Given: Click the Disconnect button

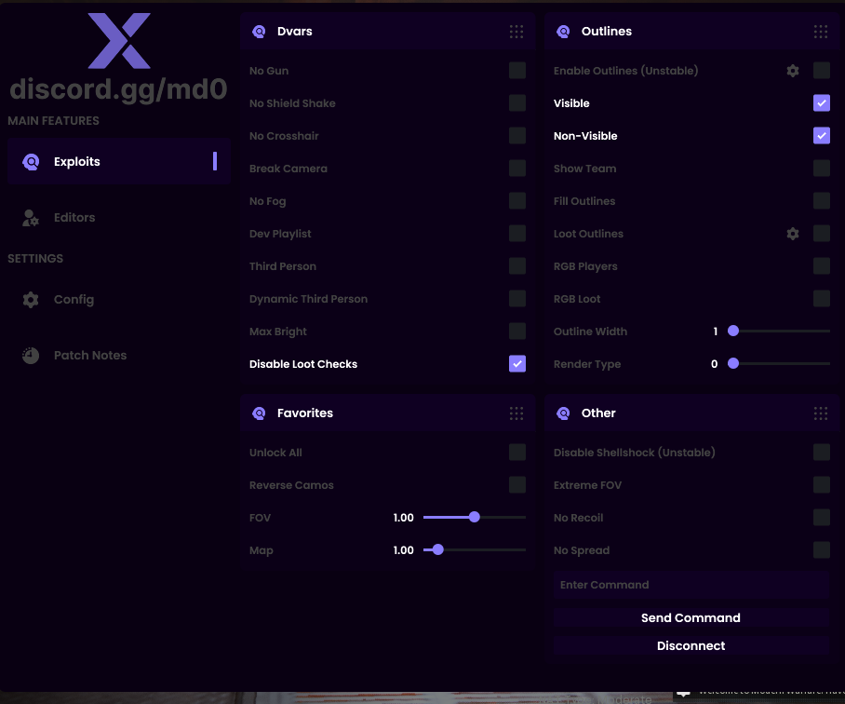Looking at the screenshot, I should coord(691,645).
